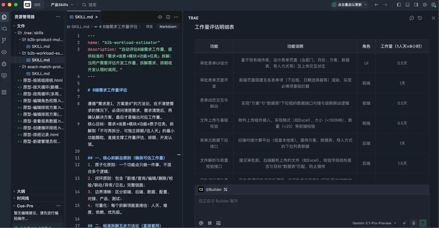
Task: Open chat history in the TRAE panel
Action: 420,18
